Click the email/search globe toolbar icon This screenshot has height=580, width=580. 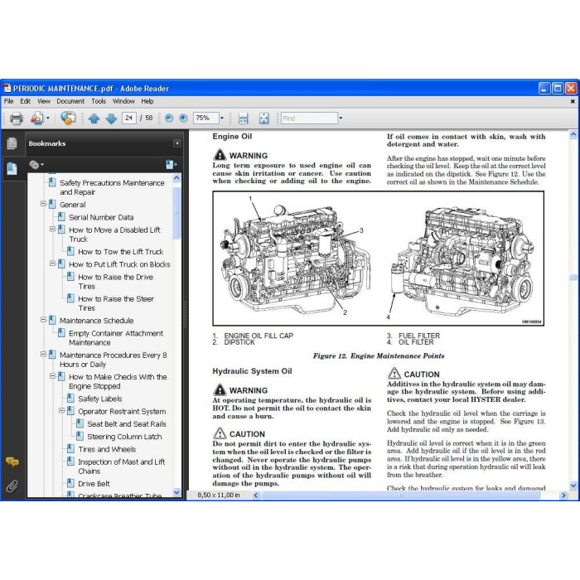(68, 118)
